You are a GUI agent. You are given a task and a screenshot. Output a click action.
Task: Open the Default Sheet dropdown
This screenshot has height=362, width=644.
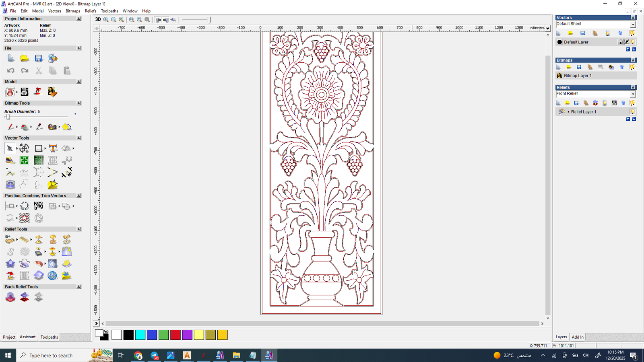pyautogui.click(x=633, y=24)
